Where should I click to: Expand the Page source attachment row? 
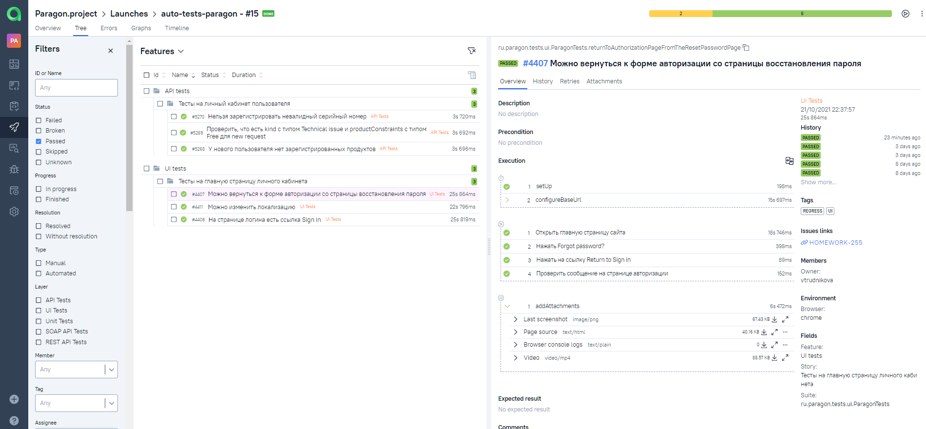pyautogui.click(x=516, y=332)
